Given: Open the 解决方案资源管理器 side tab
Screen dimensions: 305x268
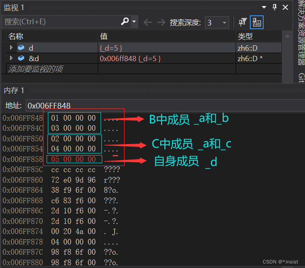Looking at the screenshot, I should [301, 33].
